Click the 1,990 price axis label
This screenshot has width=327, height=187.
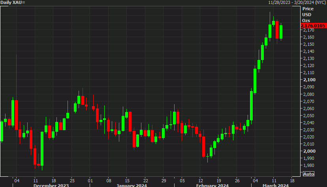309,158
